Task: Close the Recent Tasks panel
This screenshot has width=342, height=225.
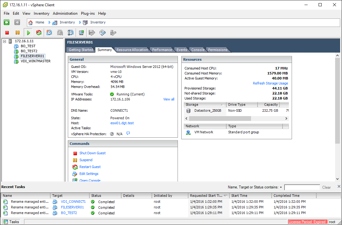Action: (x=339, y=186)
